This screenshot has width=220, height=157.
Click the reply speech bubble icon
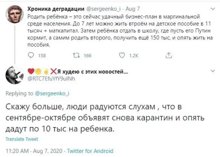coord(31,56)
